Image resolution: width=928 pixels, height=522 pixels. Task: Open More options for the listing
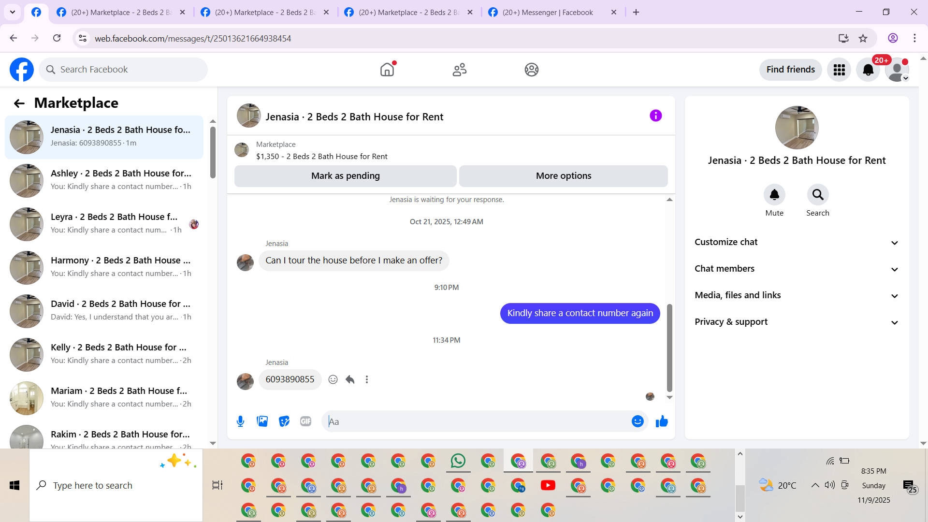click(564, 176)
